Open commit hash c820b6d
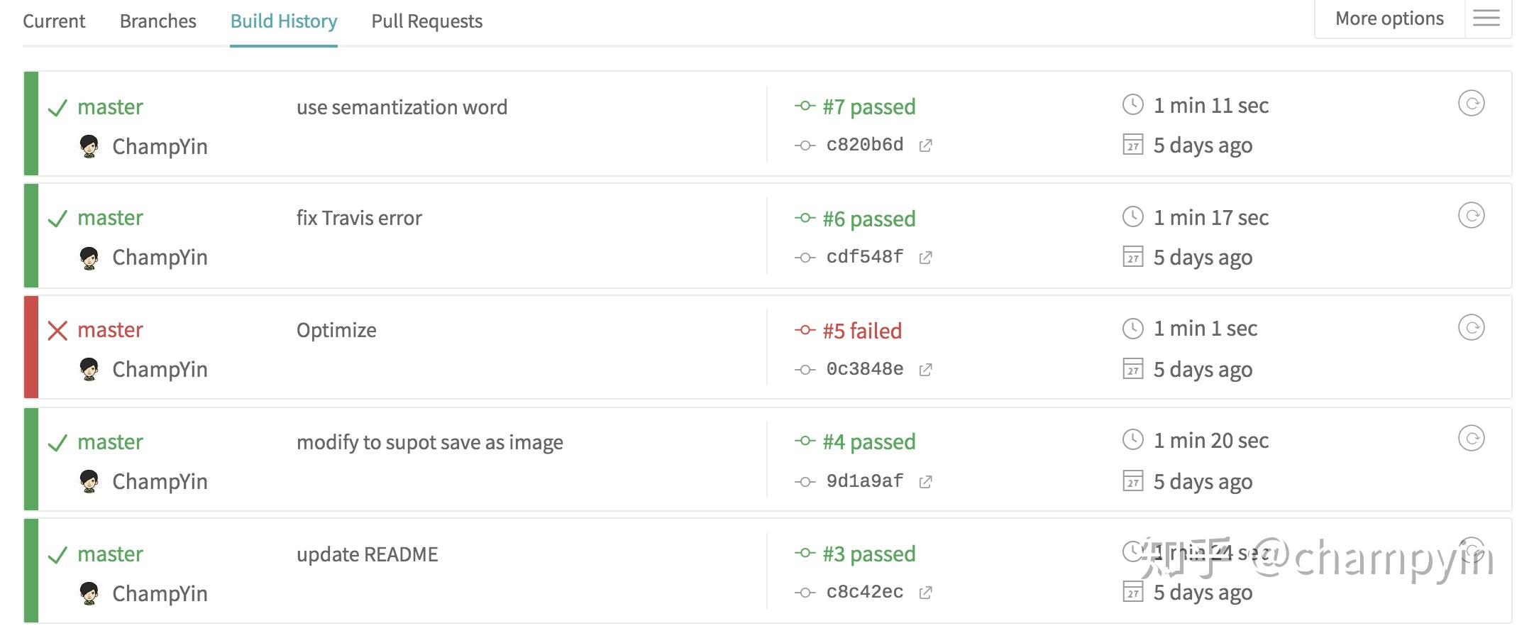 point(864,145)
